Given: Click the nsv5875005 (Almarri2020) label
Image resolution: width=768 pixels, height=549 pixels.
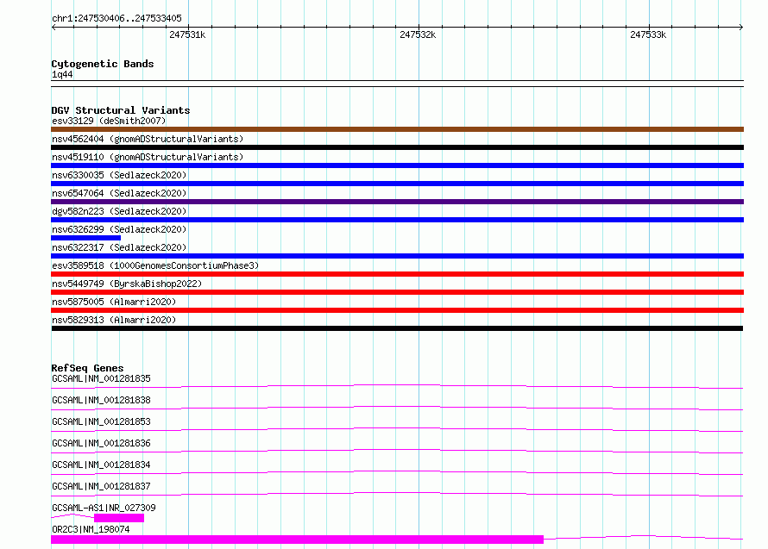Looking at the screenshot, I should 114,302.
